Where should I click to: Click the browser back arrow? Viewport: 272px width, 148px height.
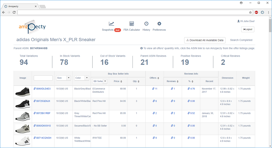pyautogui.click(x=4, y=12)
